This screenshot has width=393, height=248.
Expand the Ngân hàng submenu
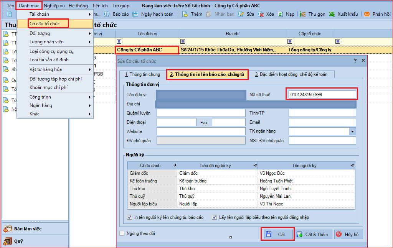point(90,106)
